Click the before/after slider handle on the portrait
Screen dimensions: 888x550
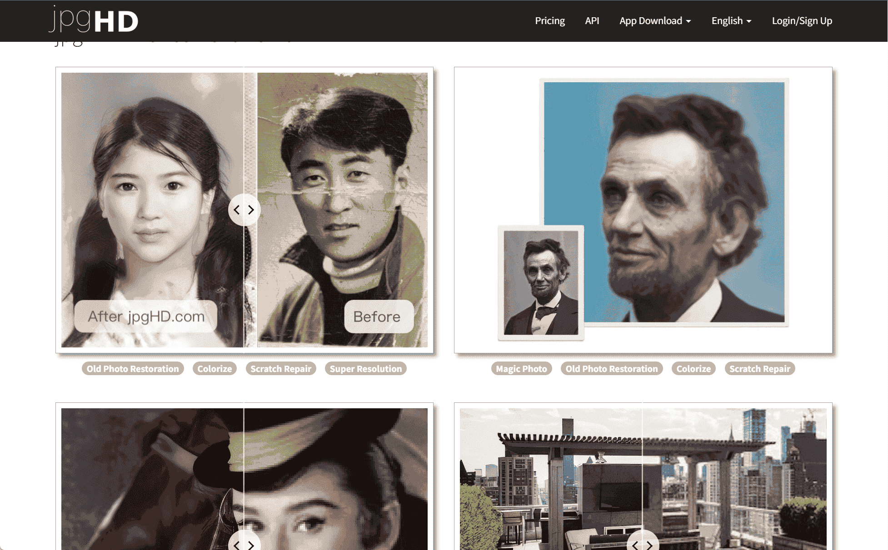click(244, 210)
